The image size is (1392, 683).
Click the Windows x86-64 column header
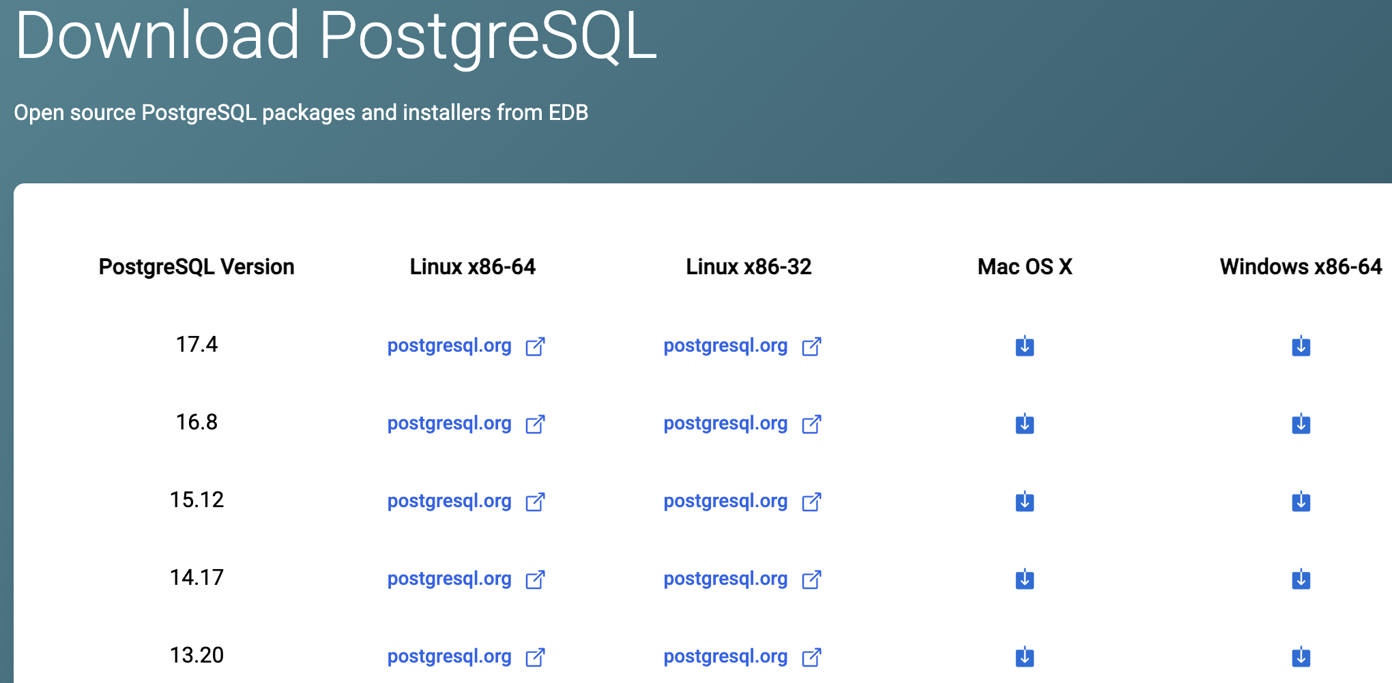click(x=1301, y=267)
